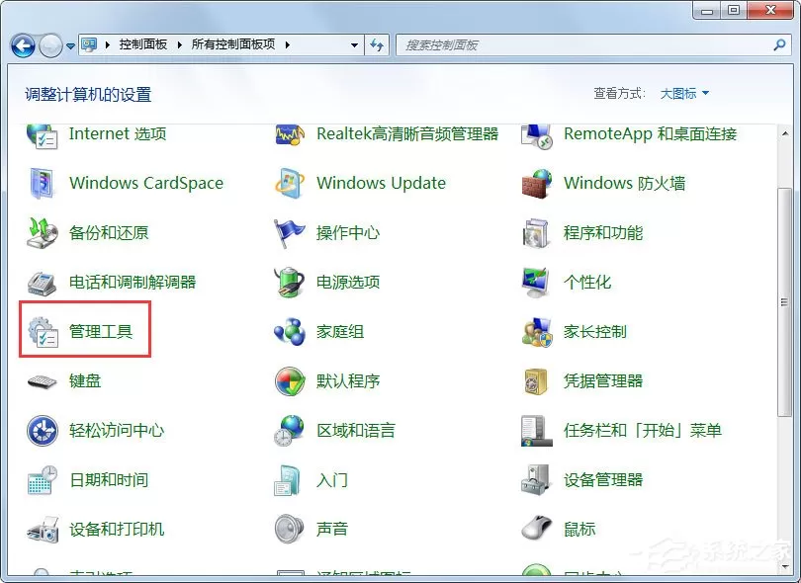801x583 pixels.
Task: Click the scrollbar up arrow
Action: 784,133
